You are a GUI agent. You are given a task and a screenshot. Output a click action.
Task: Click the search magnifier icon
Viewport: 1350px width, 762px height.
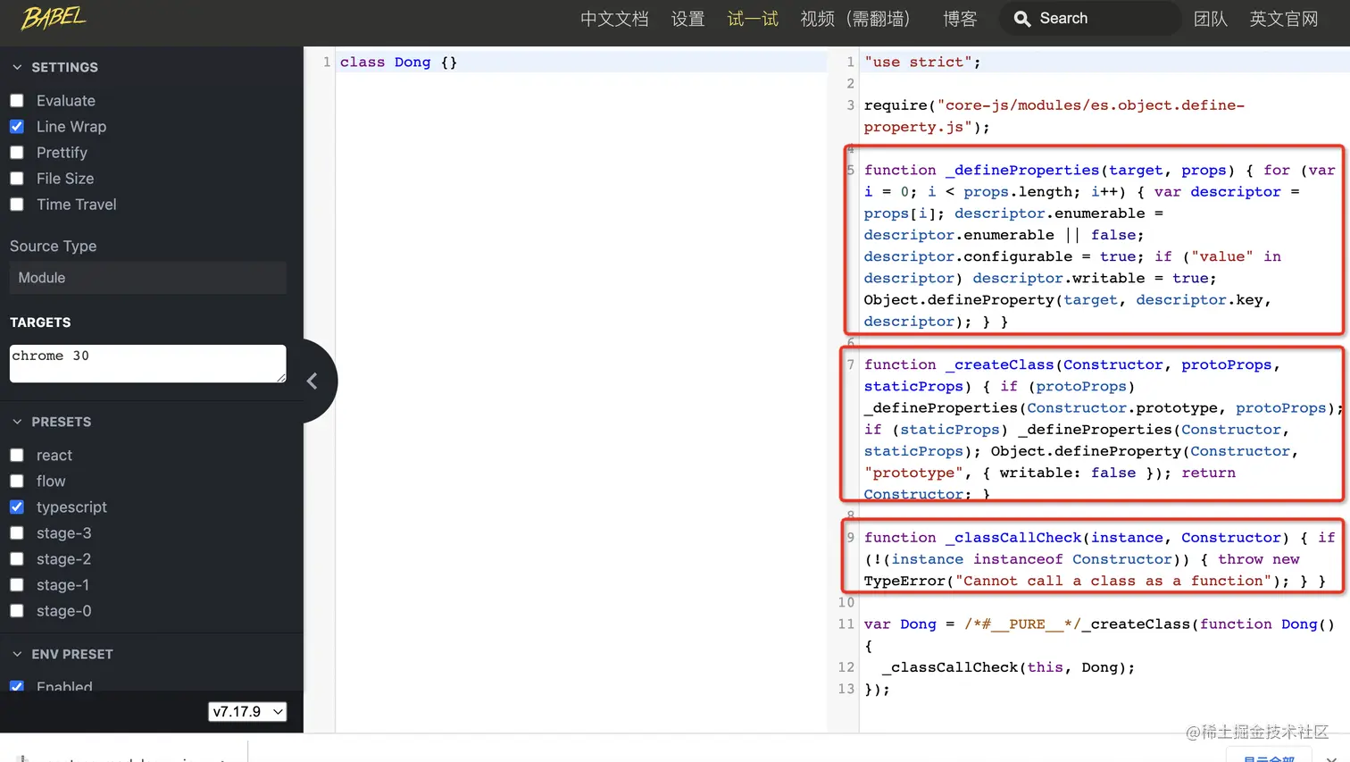[1021, 19]
